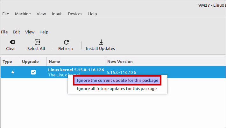Choose Ignore all future updates for this package
The height and width of the screenshot is (128, 226).
click(x=117, y=89)
